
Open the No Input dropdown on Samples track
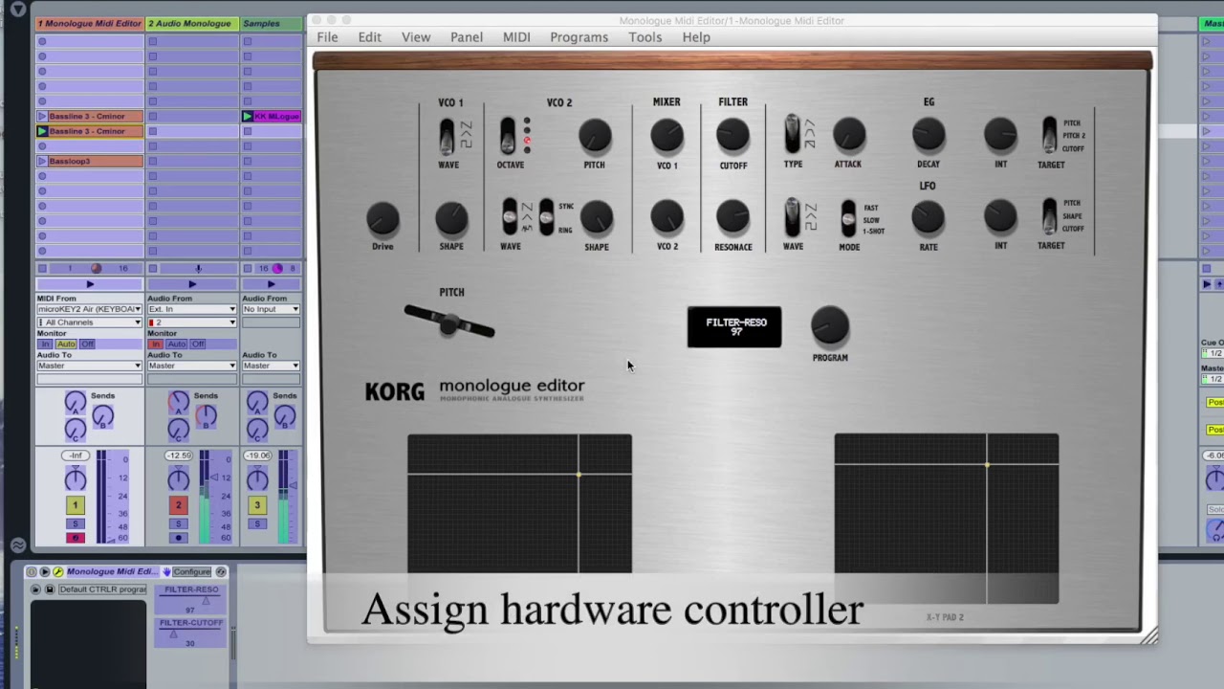tap(271, 309)
